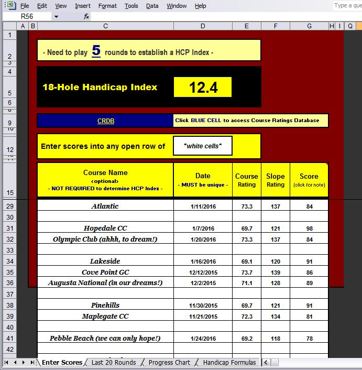Select course rating 72.3 cell

[x=247, y=315]
